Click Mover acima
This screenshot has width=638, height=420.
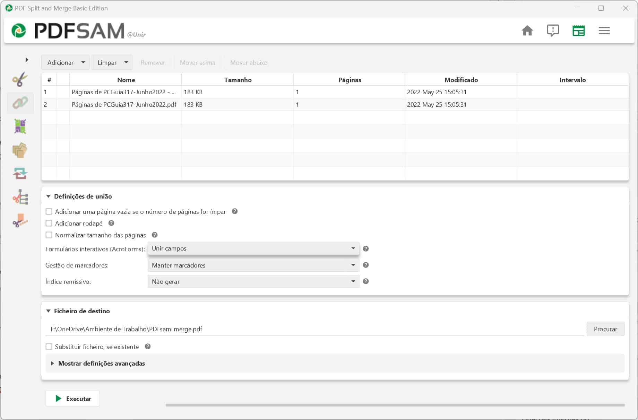[x=197, y=62]
